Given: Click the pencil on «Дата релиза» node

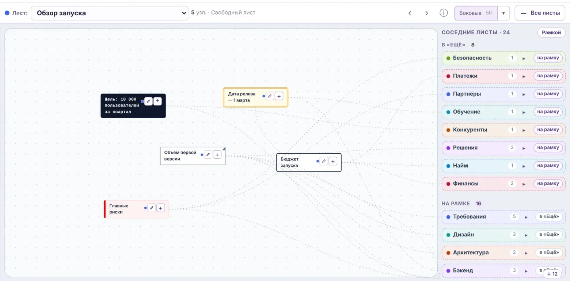Looking at the screenshot, I should tap(270, 96).
